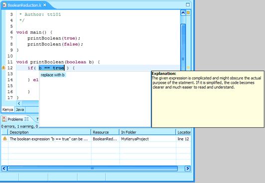Click the '* Author: tt101' comment line

coord(40,14)
